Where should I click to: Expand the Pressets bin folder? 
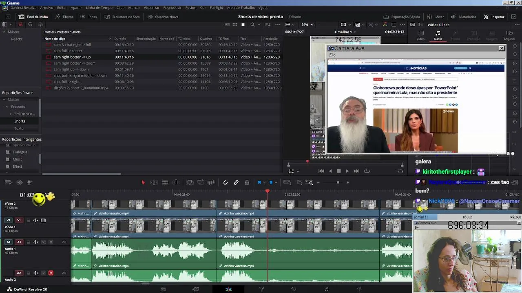pos(7,107)
